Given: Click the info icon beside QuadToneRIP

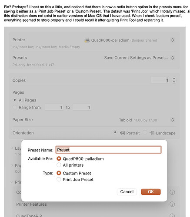Looking at the screenshot, I should [x=172, y=215].
